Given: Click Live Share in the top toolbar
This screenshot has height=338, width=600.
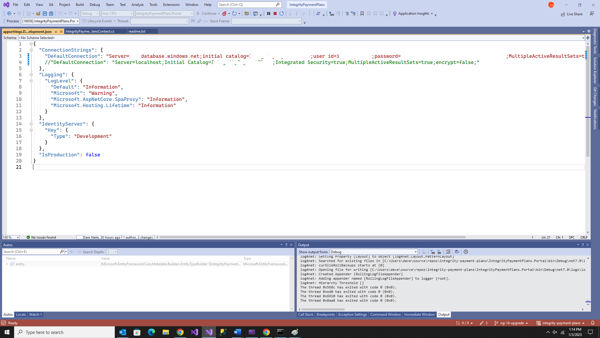Looking at the screenshot, I should [x=572, y=14].
